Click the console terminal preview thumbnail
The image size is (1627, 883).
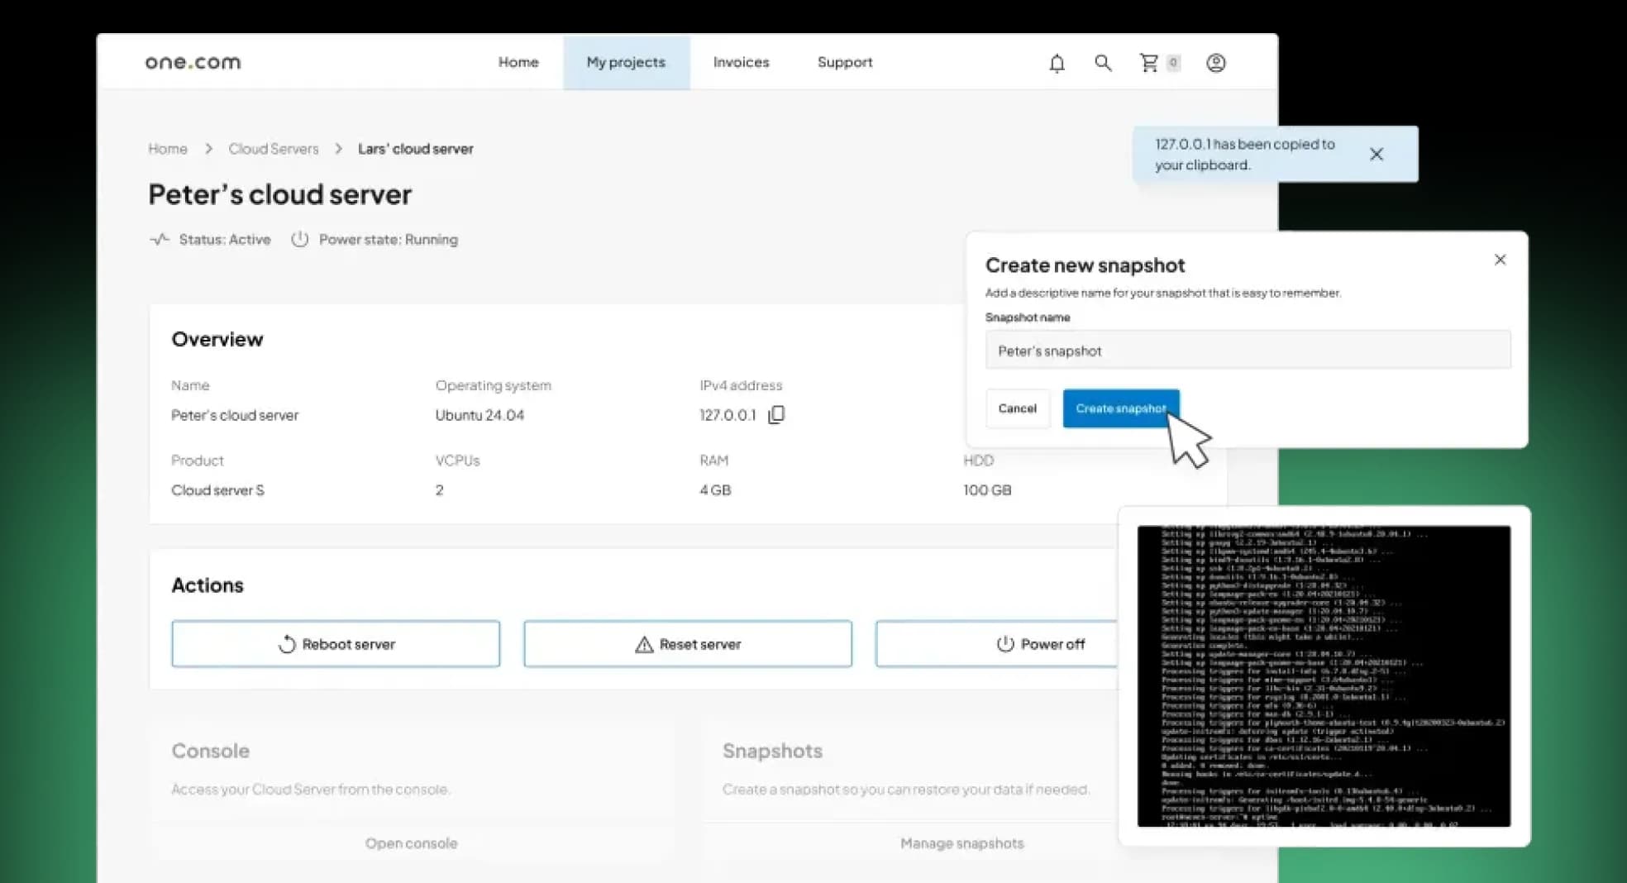point(1324,675)
